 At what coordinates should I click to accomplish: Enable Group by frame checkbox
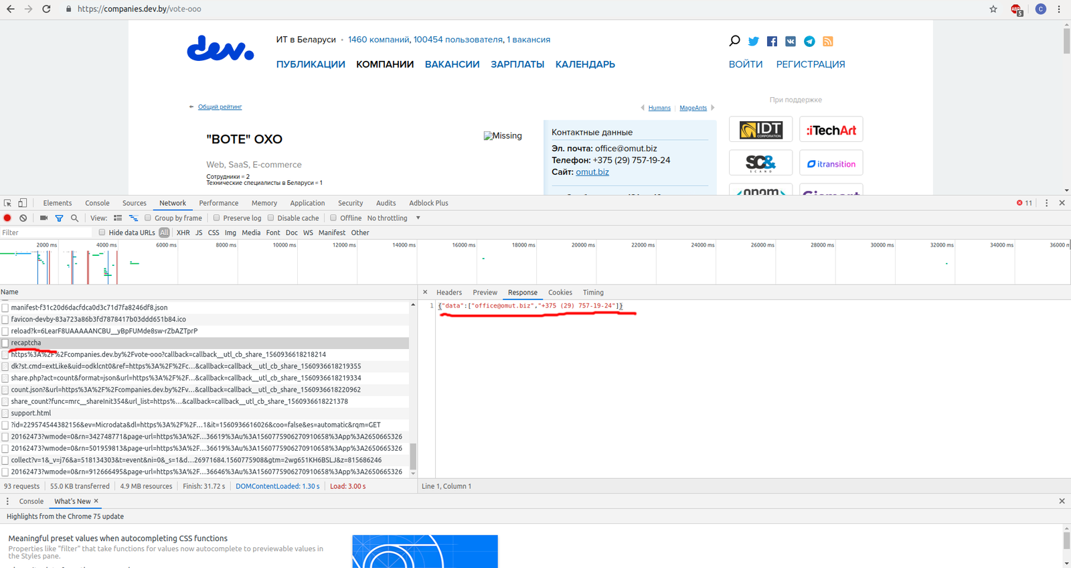pos(148,218)
